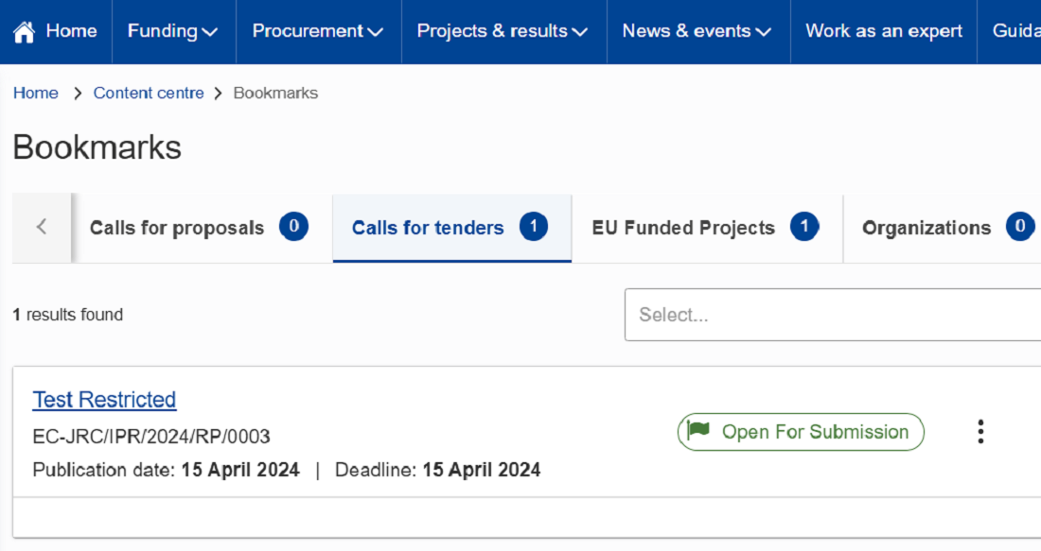Open Work as an expert menu item
Screen dimensions: 1041x551
click(x=884, y=31)
